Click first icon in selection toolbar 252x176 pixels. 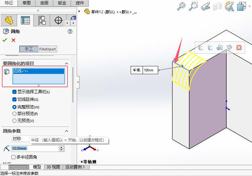(200, 48)
